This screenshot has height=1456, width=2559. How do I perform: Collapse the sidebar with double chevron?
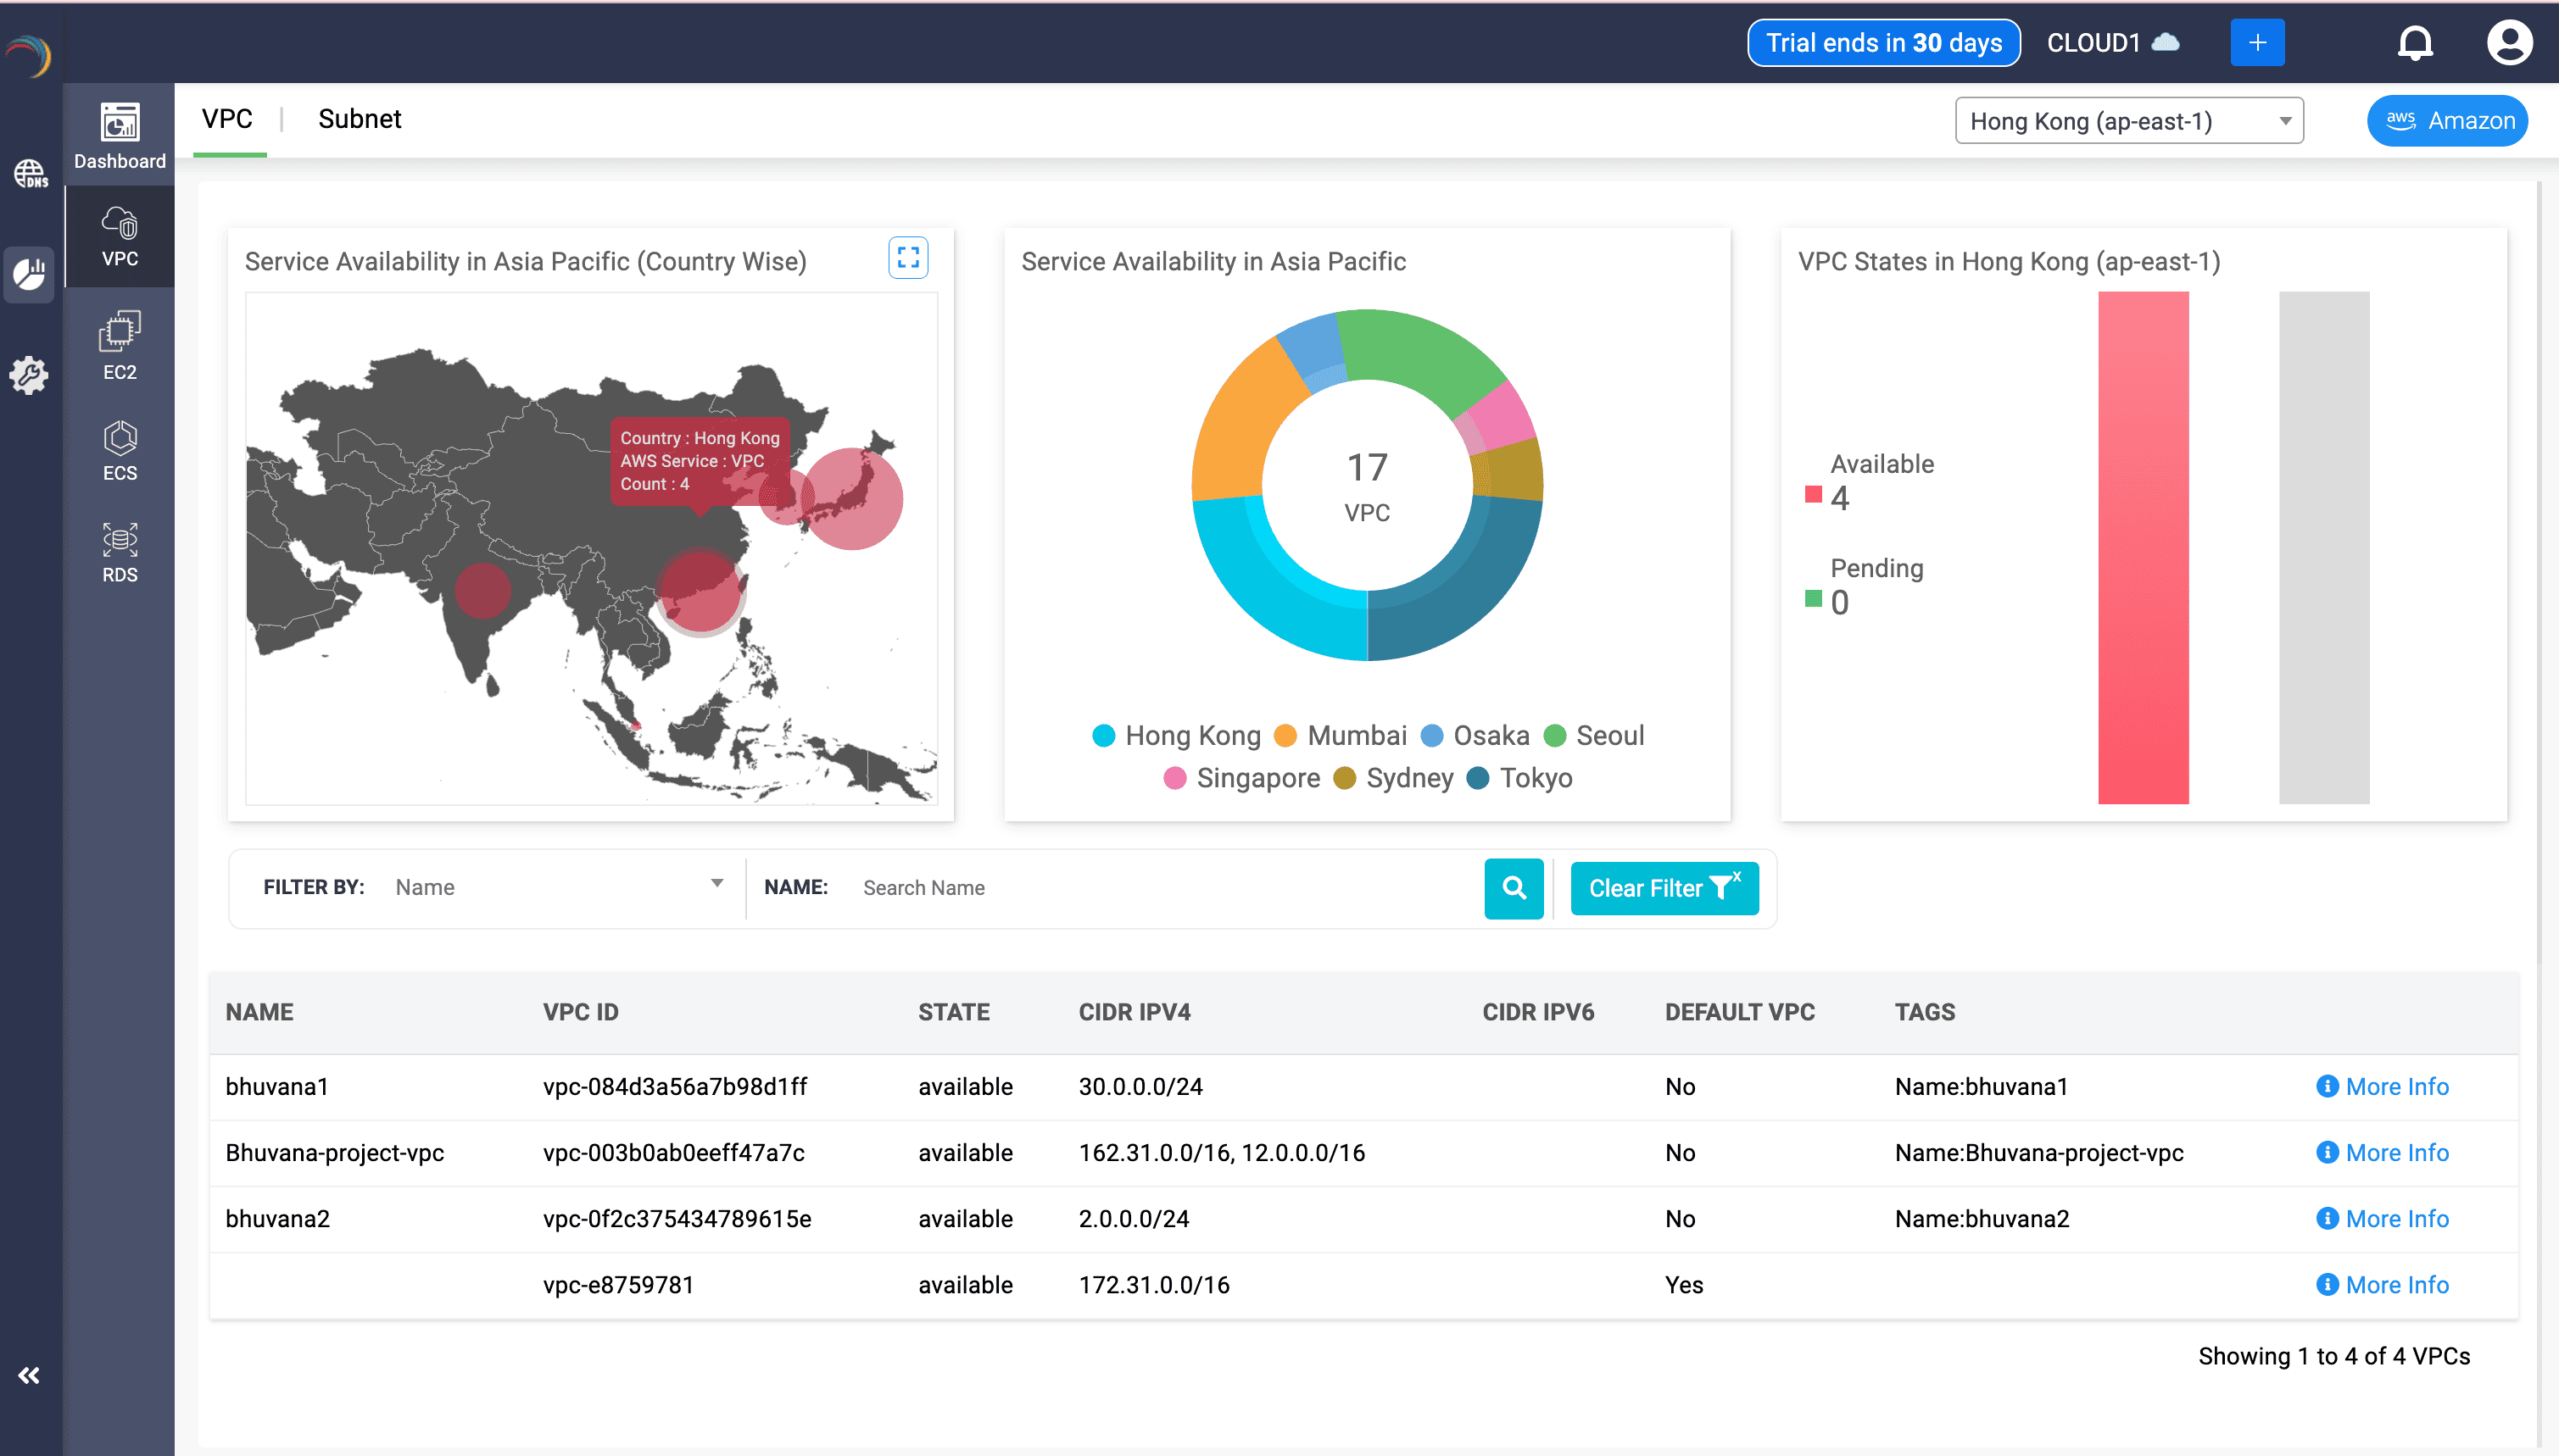pyautogui.click(x=29, y=1375)
